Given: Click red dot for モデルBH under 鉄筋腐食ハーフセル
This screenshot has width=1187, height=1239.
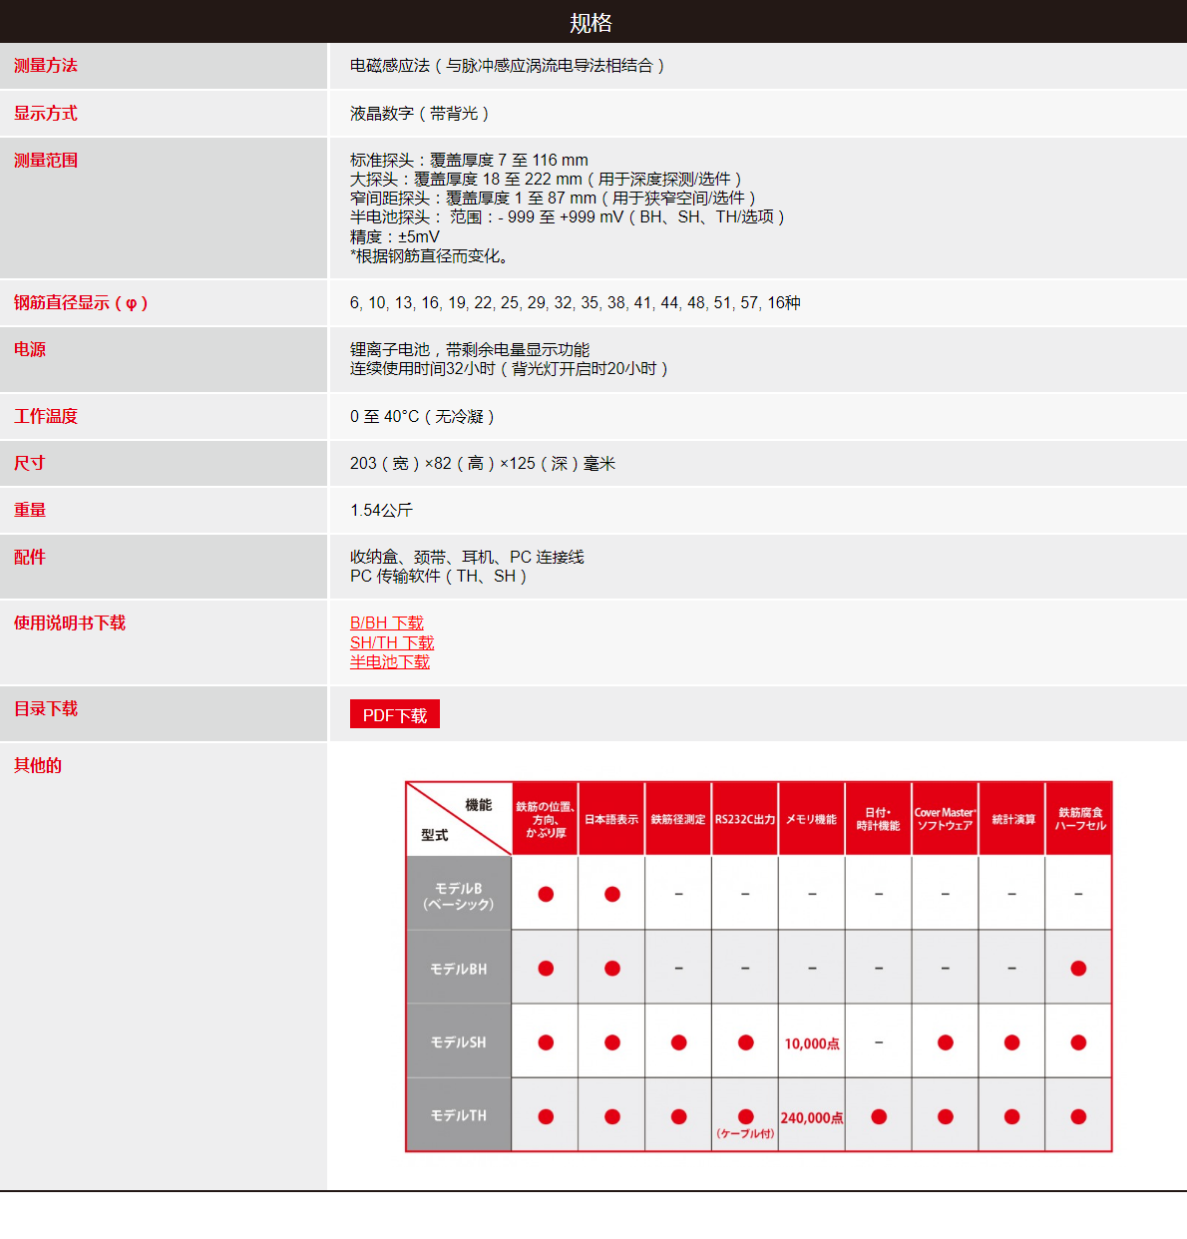Looking at the screenshot, I should 1078,968.
